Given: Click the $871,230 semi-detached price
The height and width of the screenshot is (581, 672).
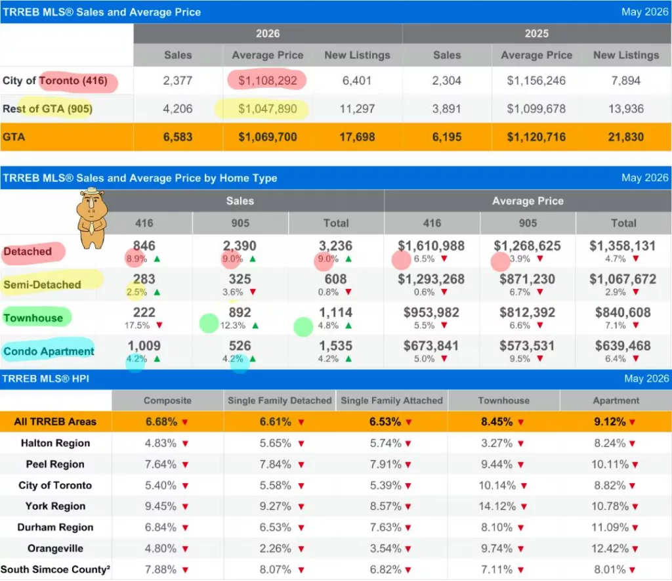Looking at the screenshot, I should coord(527,279).
